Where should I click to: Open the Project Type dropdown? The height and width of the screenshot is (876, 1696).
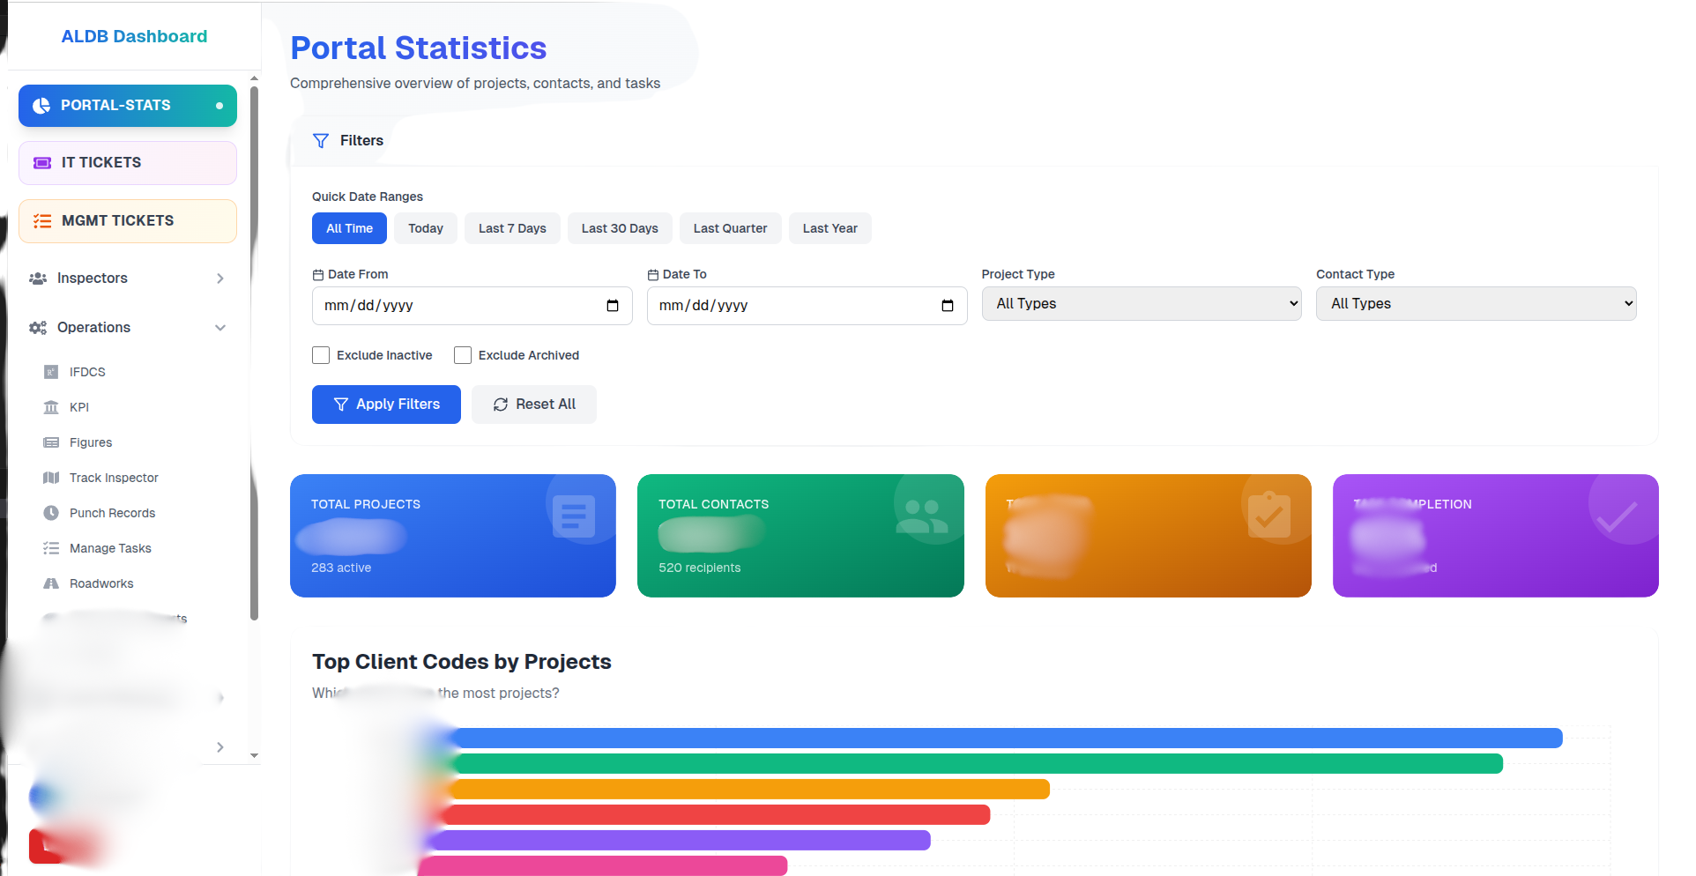coord(1141,303)
